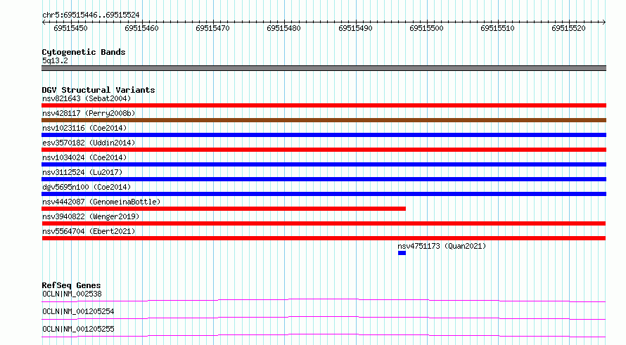Click the OCLN|NM_001205254 transcript label
Image resolution: width=626 pixels, height=345 pixels.
pos(78,311)
